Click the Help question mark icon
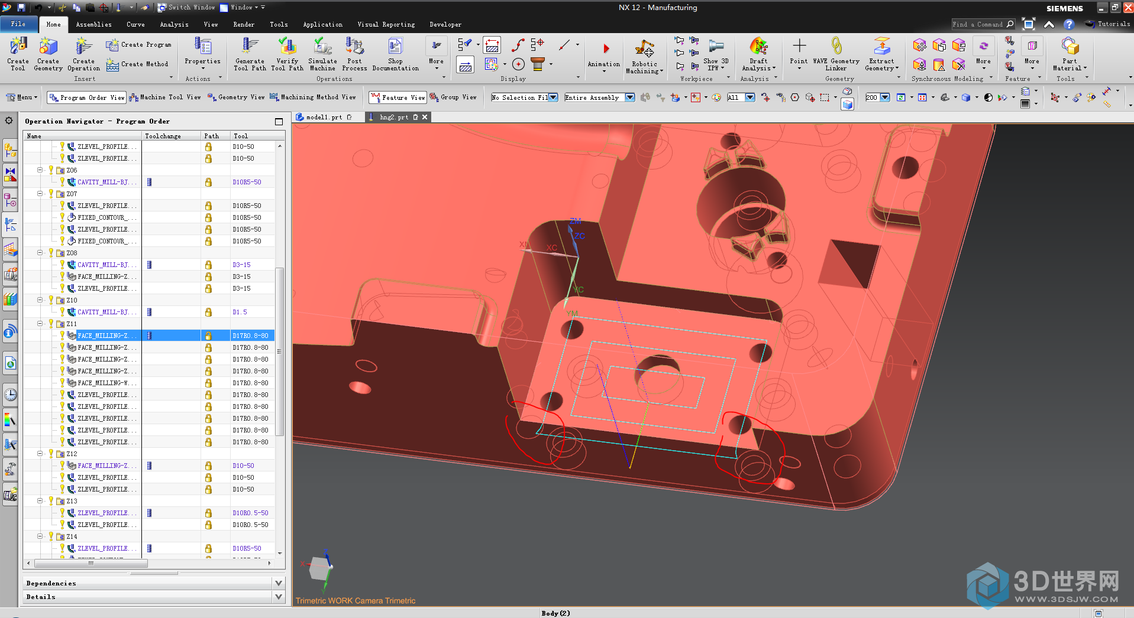The image size is (1134, 618). [1068, 24]
